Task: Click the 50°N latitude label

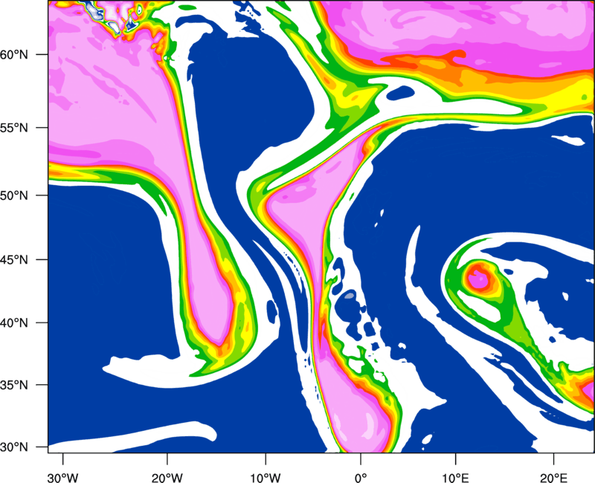Action: 14,195
